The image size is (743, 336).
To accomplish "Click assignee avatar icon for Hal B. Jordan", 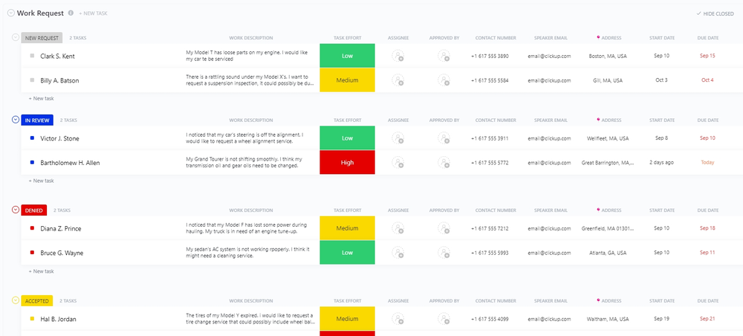I will 398,319.
